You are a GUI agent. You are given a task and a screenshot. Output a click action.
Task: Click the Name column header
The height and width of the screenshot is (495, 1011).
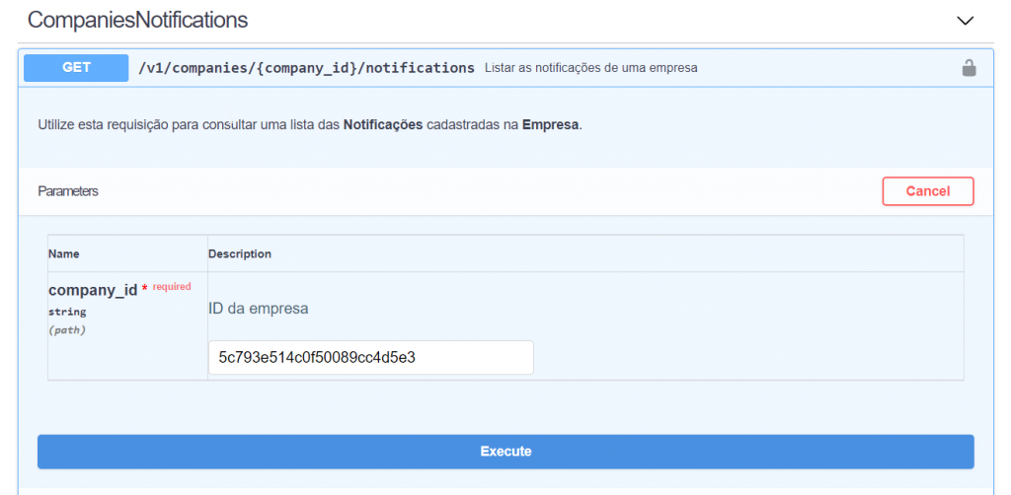click(64, 254)
